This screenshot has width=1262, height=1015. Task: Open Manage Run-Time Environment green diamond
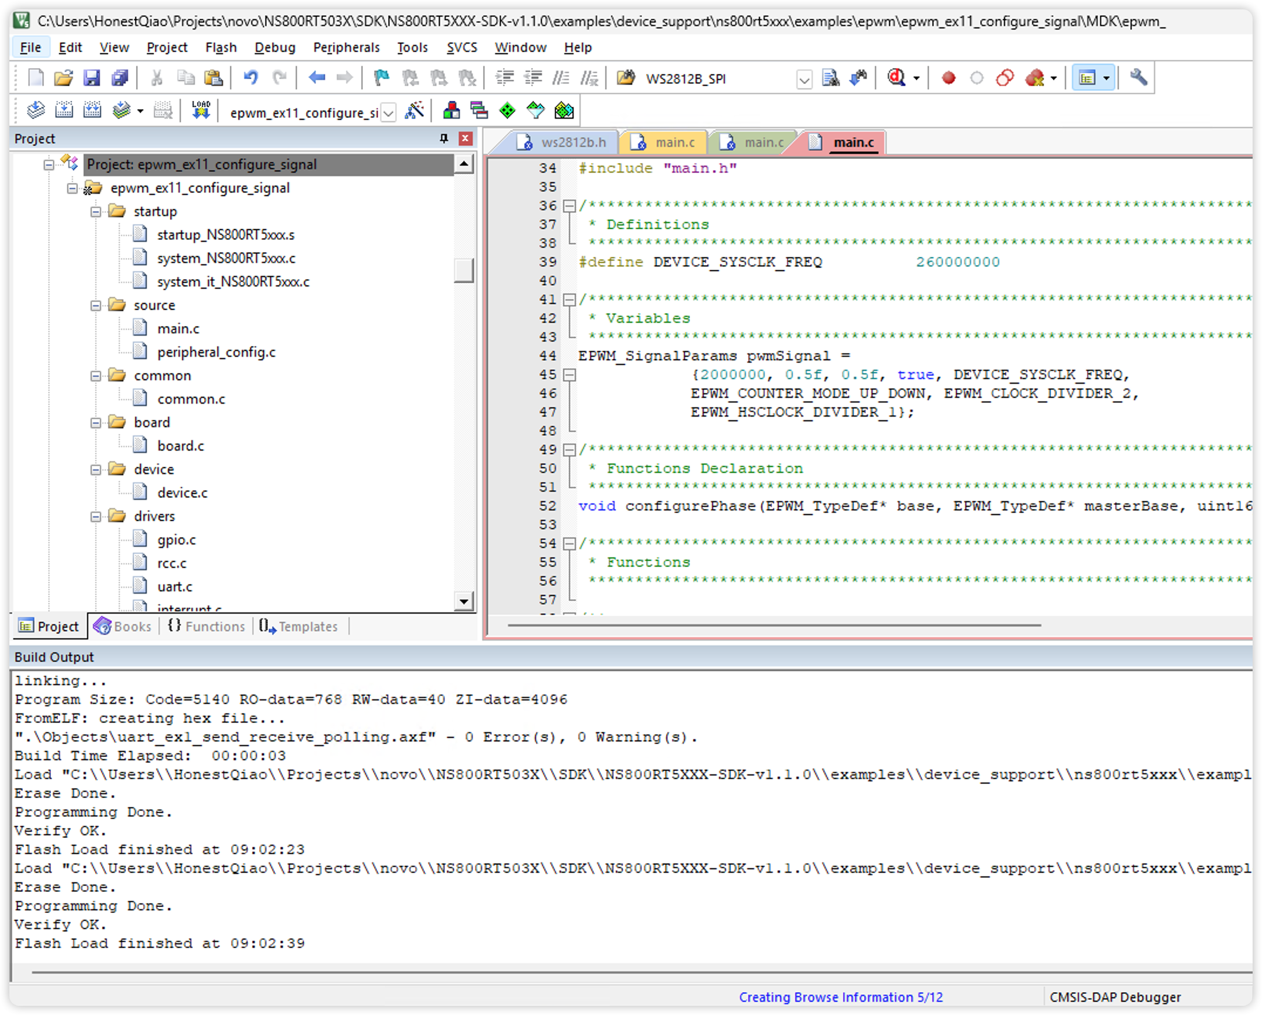click(507, 110)
